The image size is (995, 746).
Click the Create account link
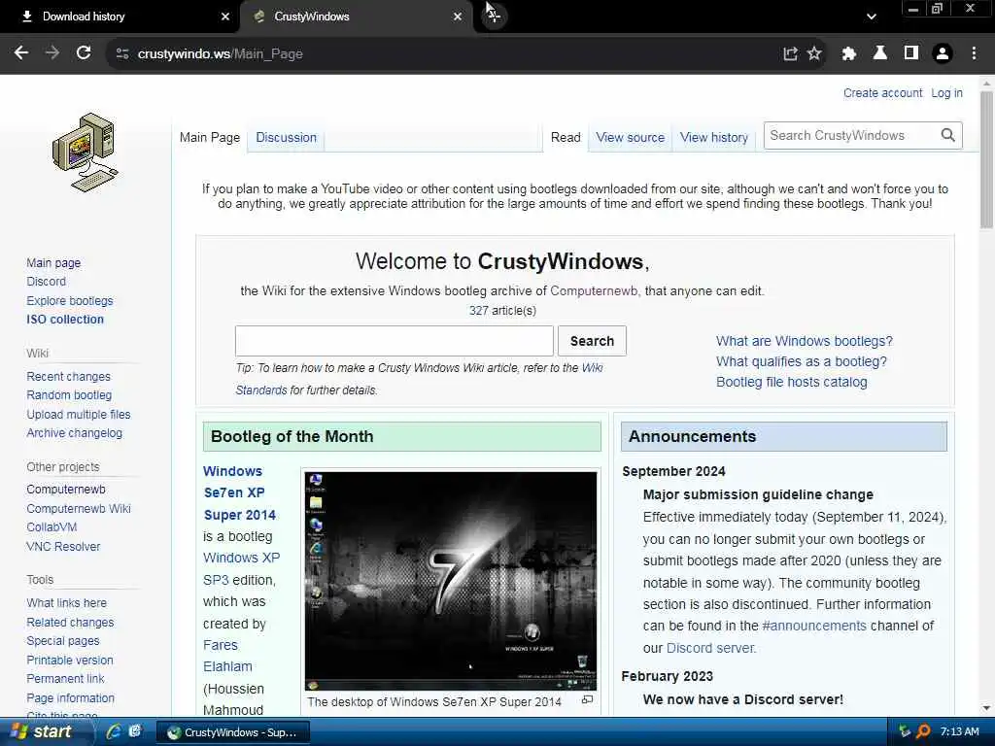click(x=882, y=92)
